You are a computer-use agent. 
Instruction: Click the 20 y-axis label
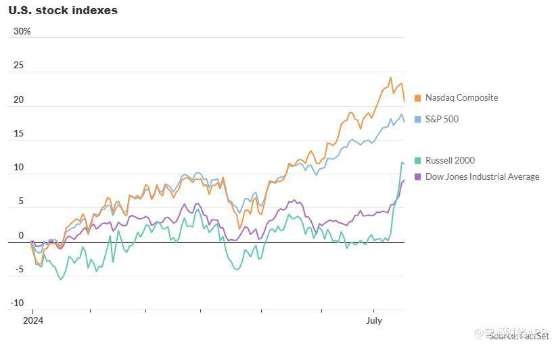tap(18, 99)
